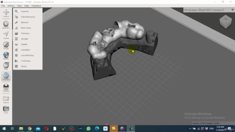Viewport: 235px width, 132px height.
Task: Open the taskbar clock and date
Action: tap(220, 129)
